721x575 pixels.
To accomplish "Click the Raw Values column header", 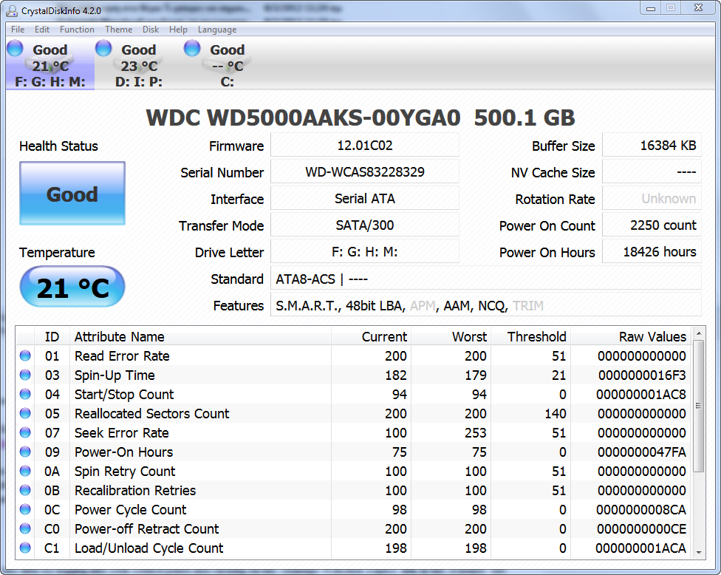I will [630, 337].
